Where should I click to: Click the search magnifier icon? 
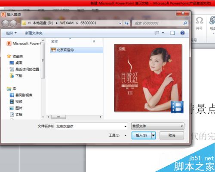click(185, 23)
